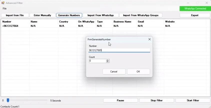Open Enter Manually option

pyautogui.click(x=42, y=15)
